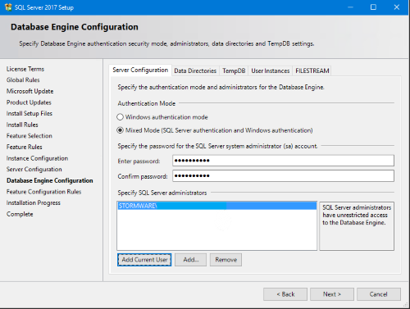Select the Server Configuration tab
This screenshot has width=410, height=309.
tap(140, 70)
